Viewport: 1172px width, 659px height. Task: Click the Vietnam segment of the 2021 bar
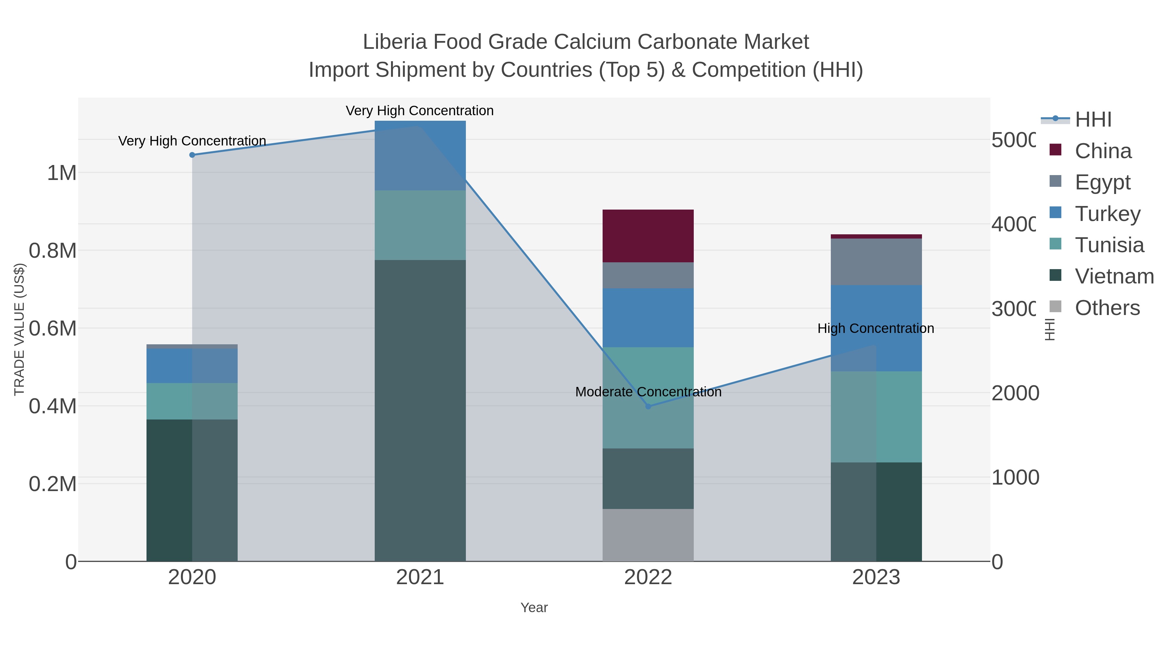click(420, 411)
